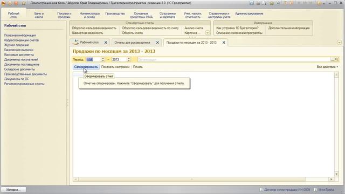Open Складские документы link
This screenshot has height=194, width=345.
pyautogui.click(x=19, y=69)
